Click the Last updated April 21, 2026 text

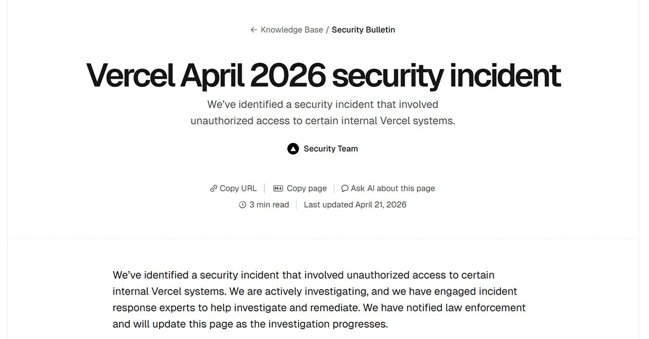pyautogui.click(x=355, y=205)
